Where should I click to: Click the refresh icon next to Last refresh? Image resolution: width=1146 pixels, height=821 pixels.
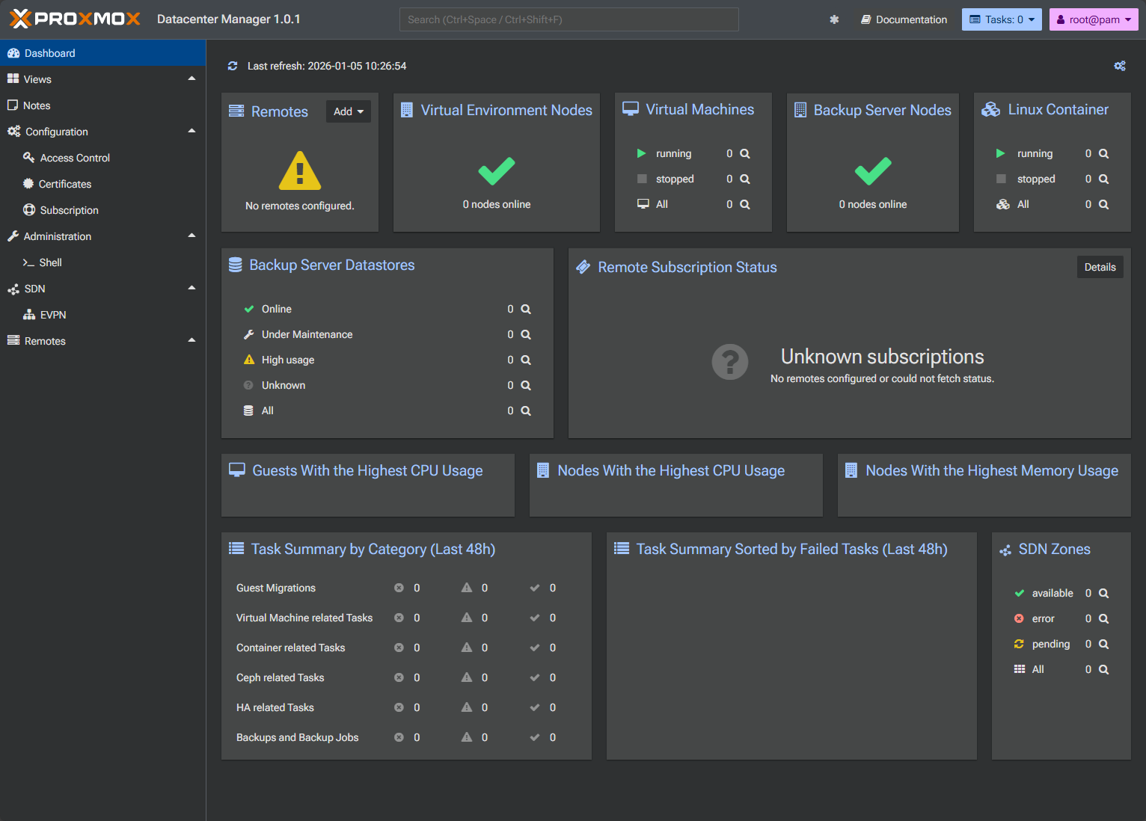pyautogui.click(x=233, y=66)
